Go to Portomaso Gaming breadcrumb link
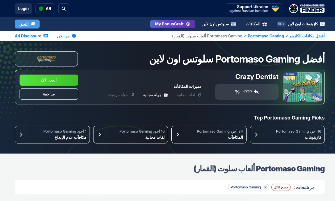 [266, 36]
